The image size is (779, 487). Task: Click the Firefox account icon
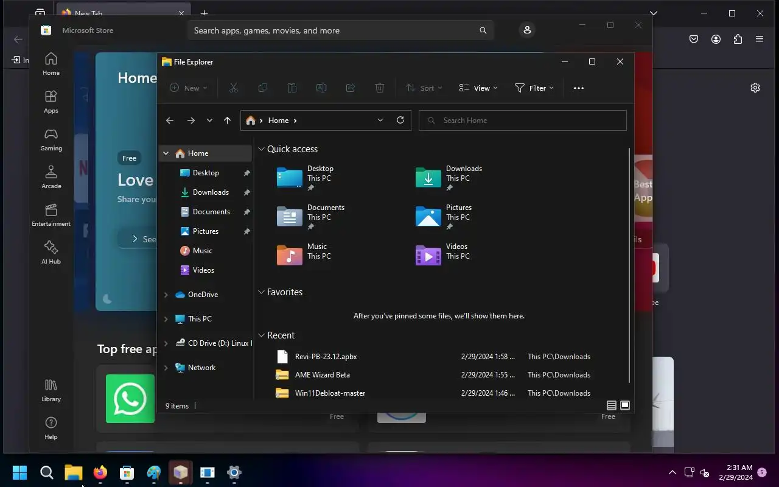[716, 39]
